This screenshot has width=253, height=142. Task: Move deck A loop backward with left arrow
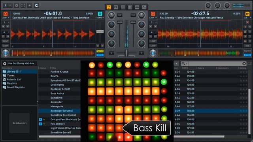click(x=4, y=26)
